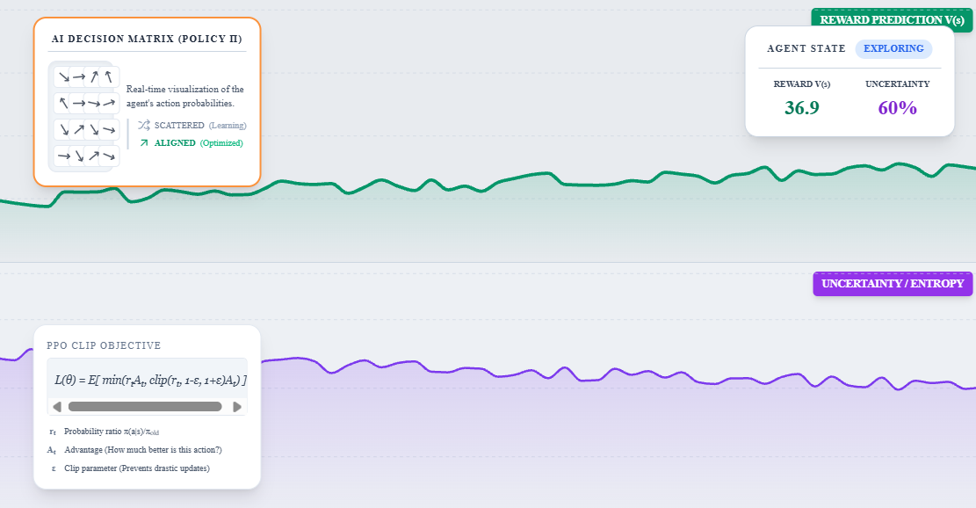Click the PPO formula's horizontal scrollbar thumb
The width and height of the screenshot is (976, 508).
click(x=145, y=407)
